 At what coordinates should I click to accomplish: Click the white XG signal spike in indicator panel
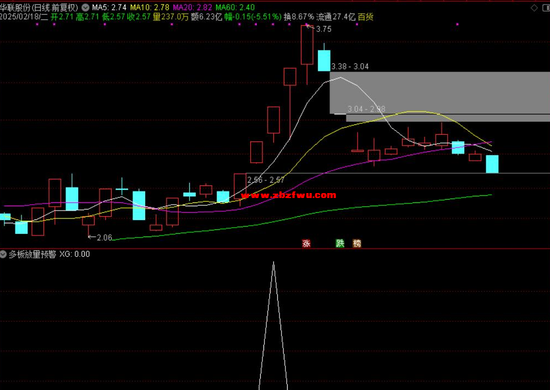point(273,326)
